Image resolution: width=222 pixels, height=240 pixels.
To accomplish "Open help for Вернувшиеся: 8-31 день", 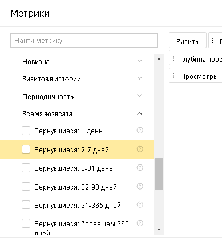I will 140,168.
